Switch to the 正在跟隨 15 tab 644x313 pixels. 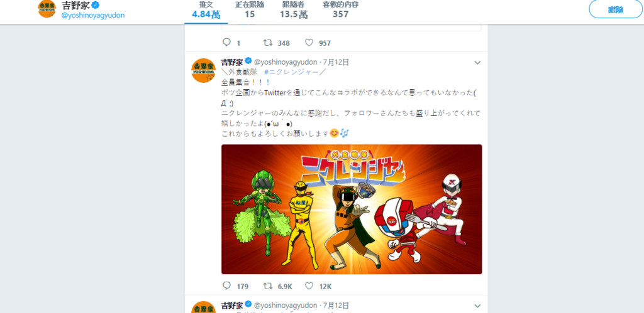coord(249,11)
